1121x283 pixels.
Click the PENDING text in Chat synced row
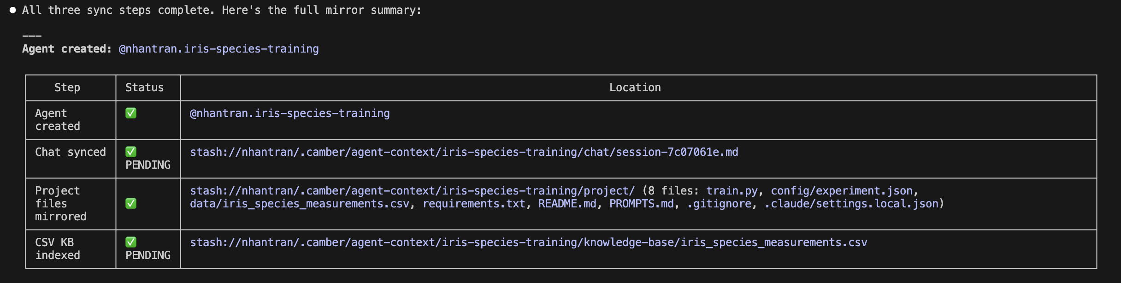(148, 165)
